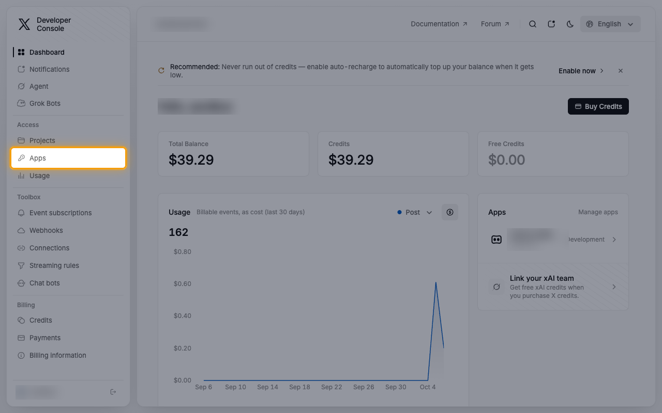The image size is (662, 413).
Task: Click the app robot icon in Apps card
Action: coord(496,240)
